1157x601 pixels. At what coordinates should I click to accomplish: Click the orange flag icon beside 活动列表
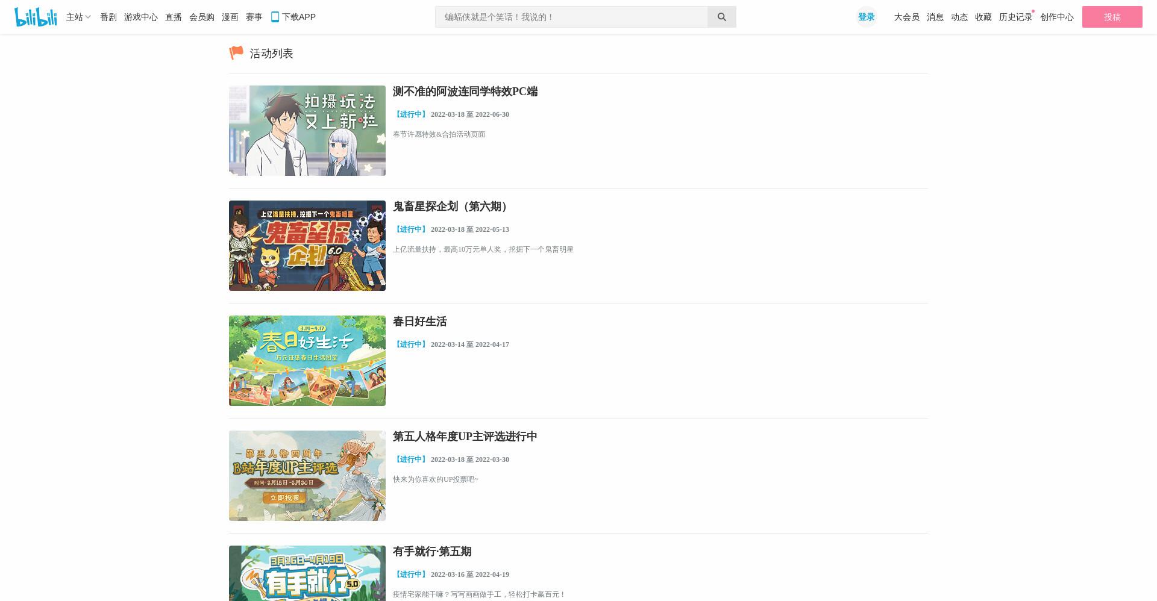point(236,53)
